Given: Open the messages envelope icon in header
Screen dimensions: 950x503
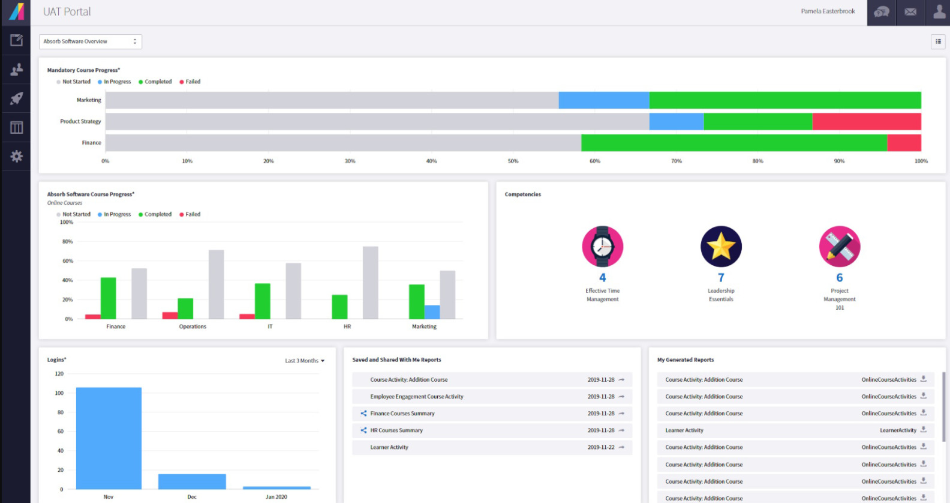Looking at the screenshot, I should click(x=910, y=12).
